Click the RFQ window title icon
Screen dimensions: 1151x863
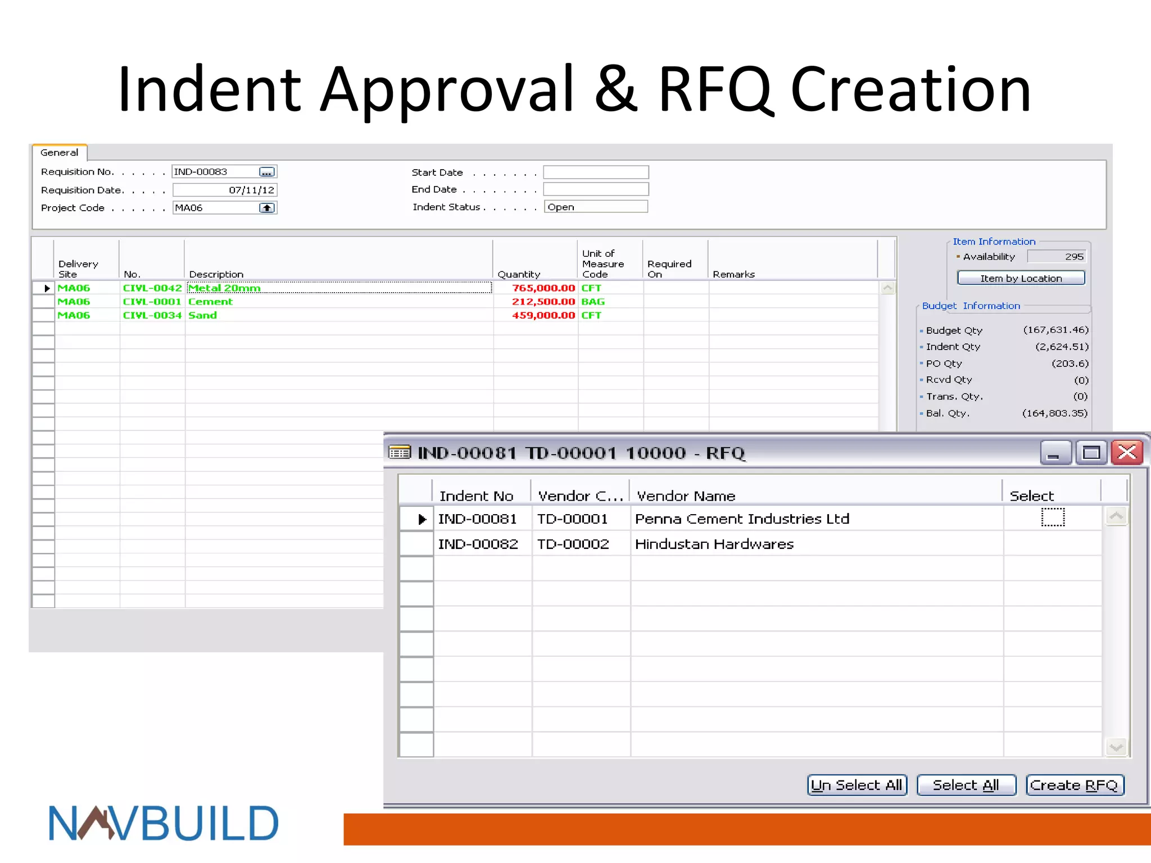coord(400,452)
